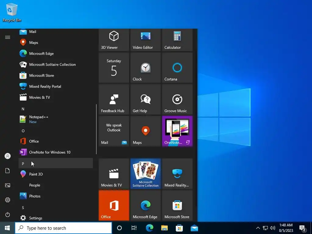The height and width of the screenshot is (234, 312).
Task: Open the 3D Viewer tile
Action: [114, 40]
